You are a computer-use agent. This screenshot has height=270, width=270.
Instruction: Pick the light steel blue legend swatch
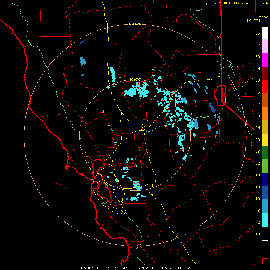click(x=265, y=206)
